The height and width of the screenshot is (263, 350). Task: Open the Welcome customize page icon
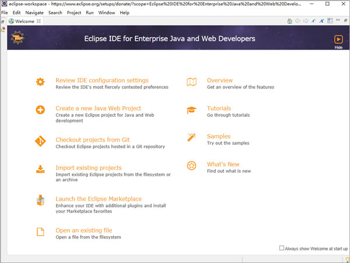tap(330, 21)
